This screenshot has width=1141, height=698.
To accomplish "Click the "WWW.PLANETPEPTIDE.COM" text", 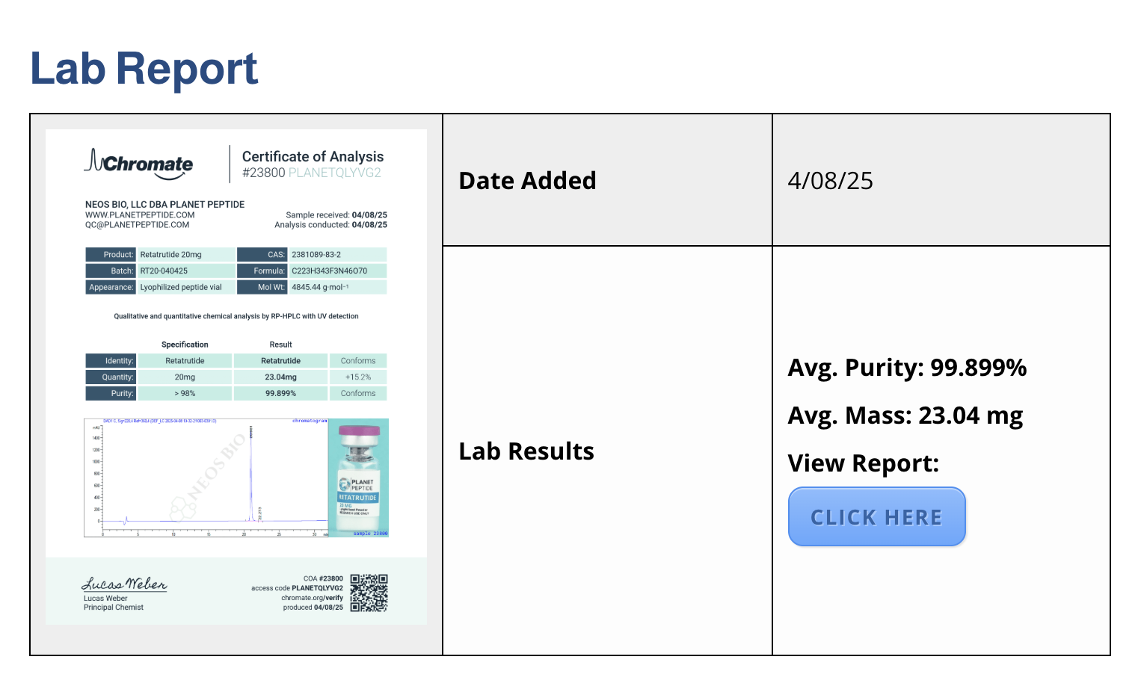I will (140, 214).
